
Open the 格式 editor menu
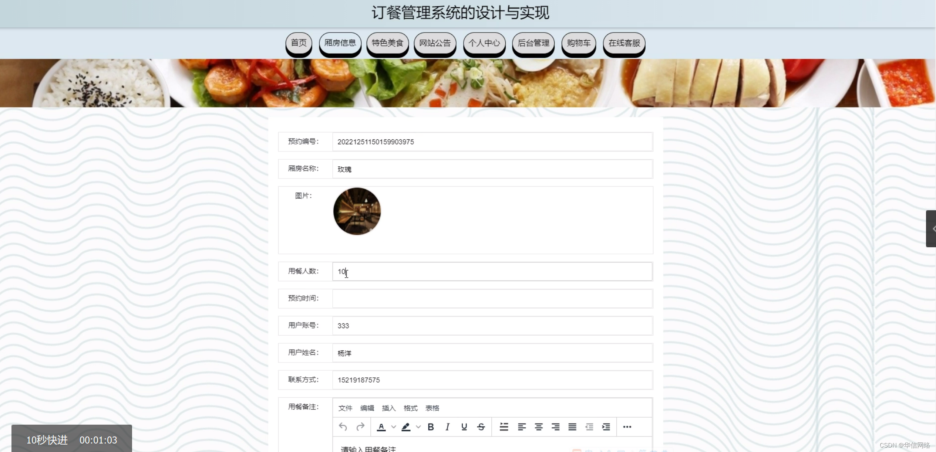tap(410, 408)
